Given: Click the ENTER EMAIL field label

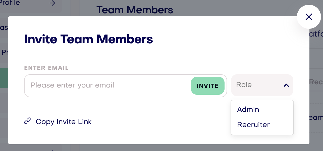Looking at the screenshot, I should (46, 68).
